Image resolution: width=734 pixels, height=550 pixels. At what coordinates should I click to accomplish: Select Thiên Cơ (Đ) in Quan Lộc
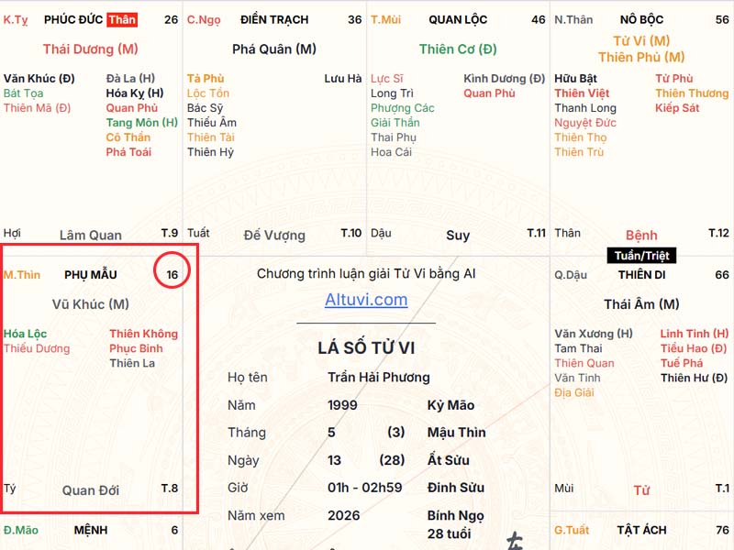pos(458,49)
